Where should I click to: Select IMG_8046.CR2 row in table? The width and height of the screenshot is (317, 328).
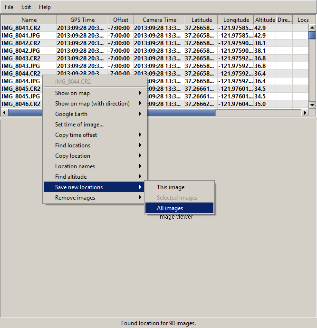pyautogui.click(x=21, y=104)
